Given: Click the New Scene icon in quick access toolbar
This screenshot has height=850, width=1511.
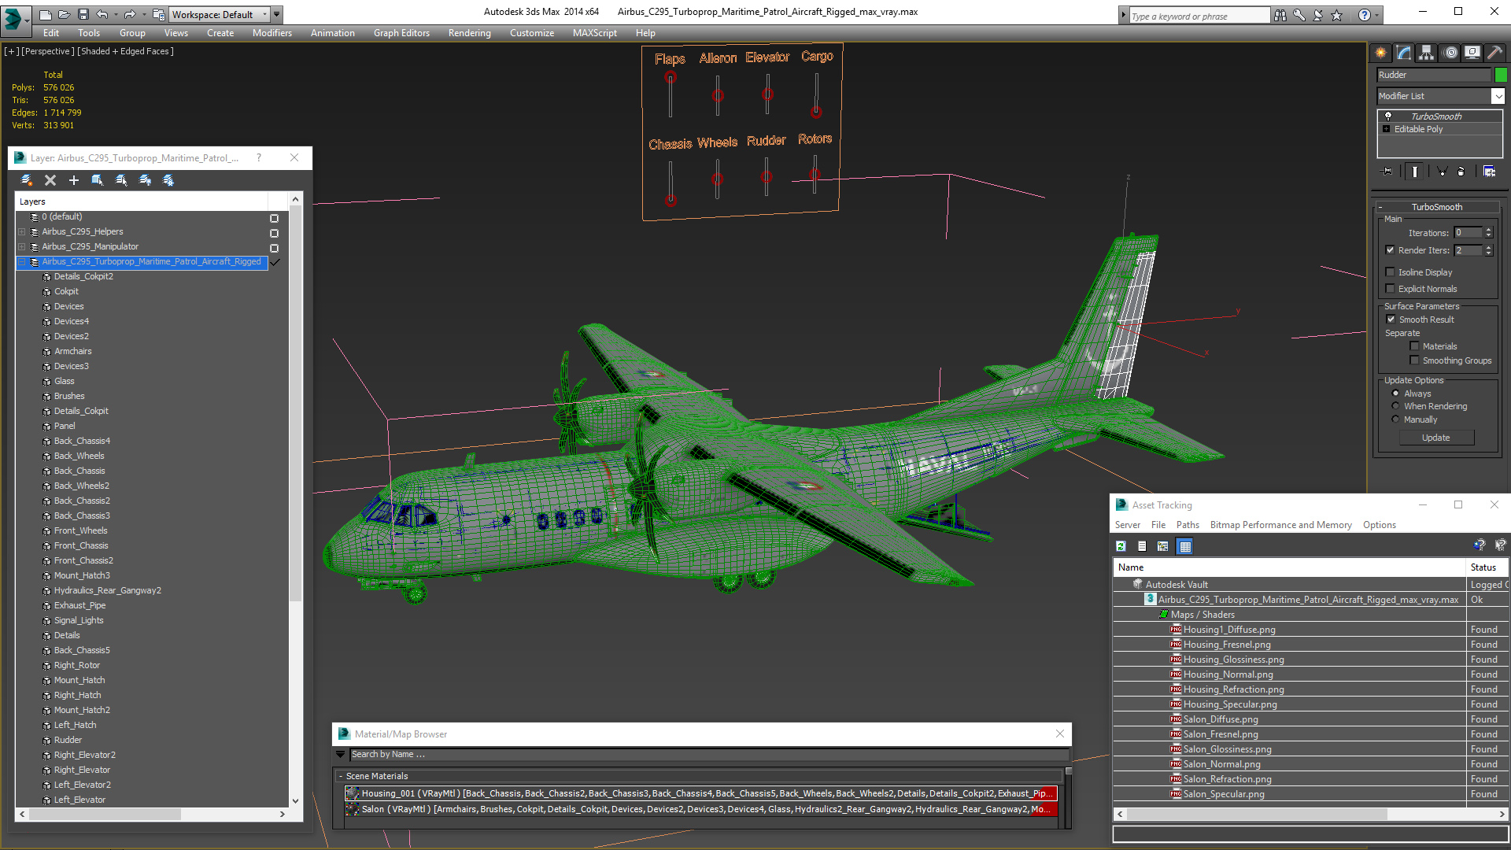Looking at the screenshot, I should click(x=45, y=14).
